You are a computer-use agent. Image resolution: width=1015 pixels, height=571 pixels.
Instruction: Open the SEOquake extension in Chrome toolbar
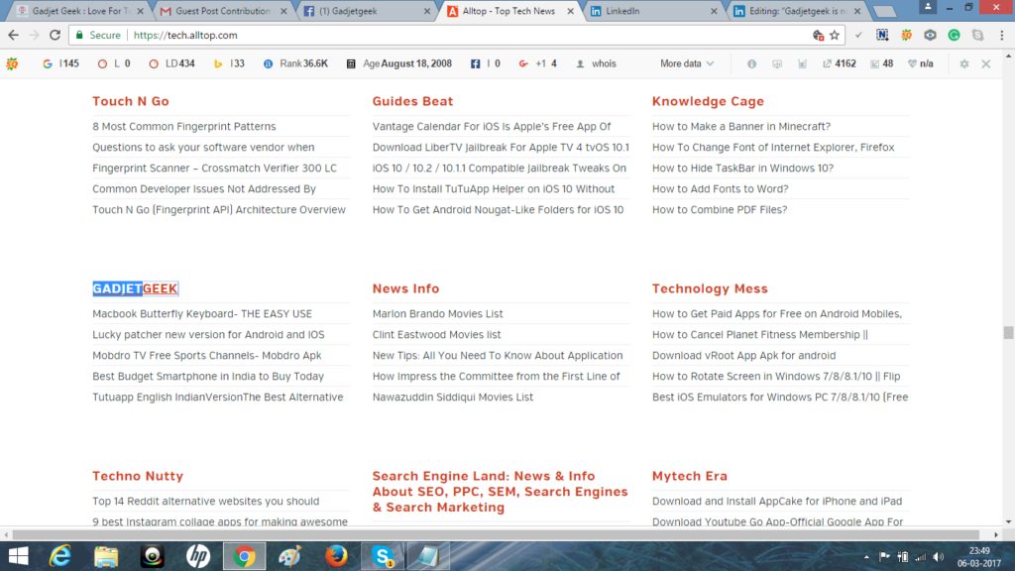tap(906, 35)
